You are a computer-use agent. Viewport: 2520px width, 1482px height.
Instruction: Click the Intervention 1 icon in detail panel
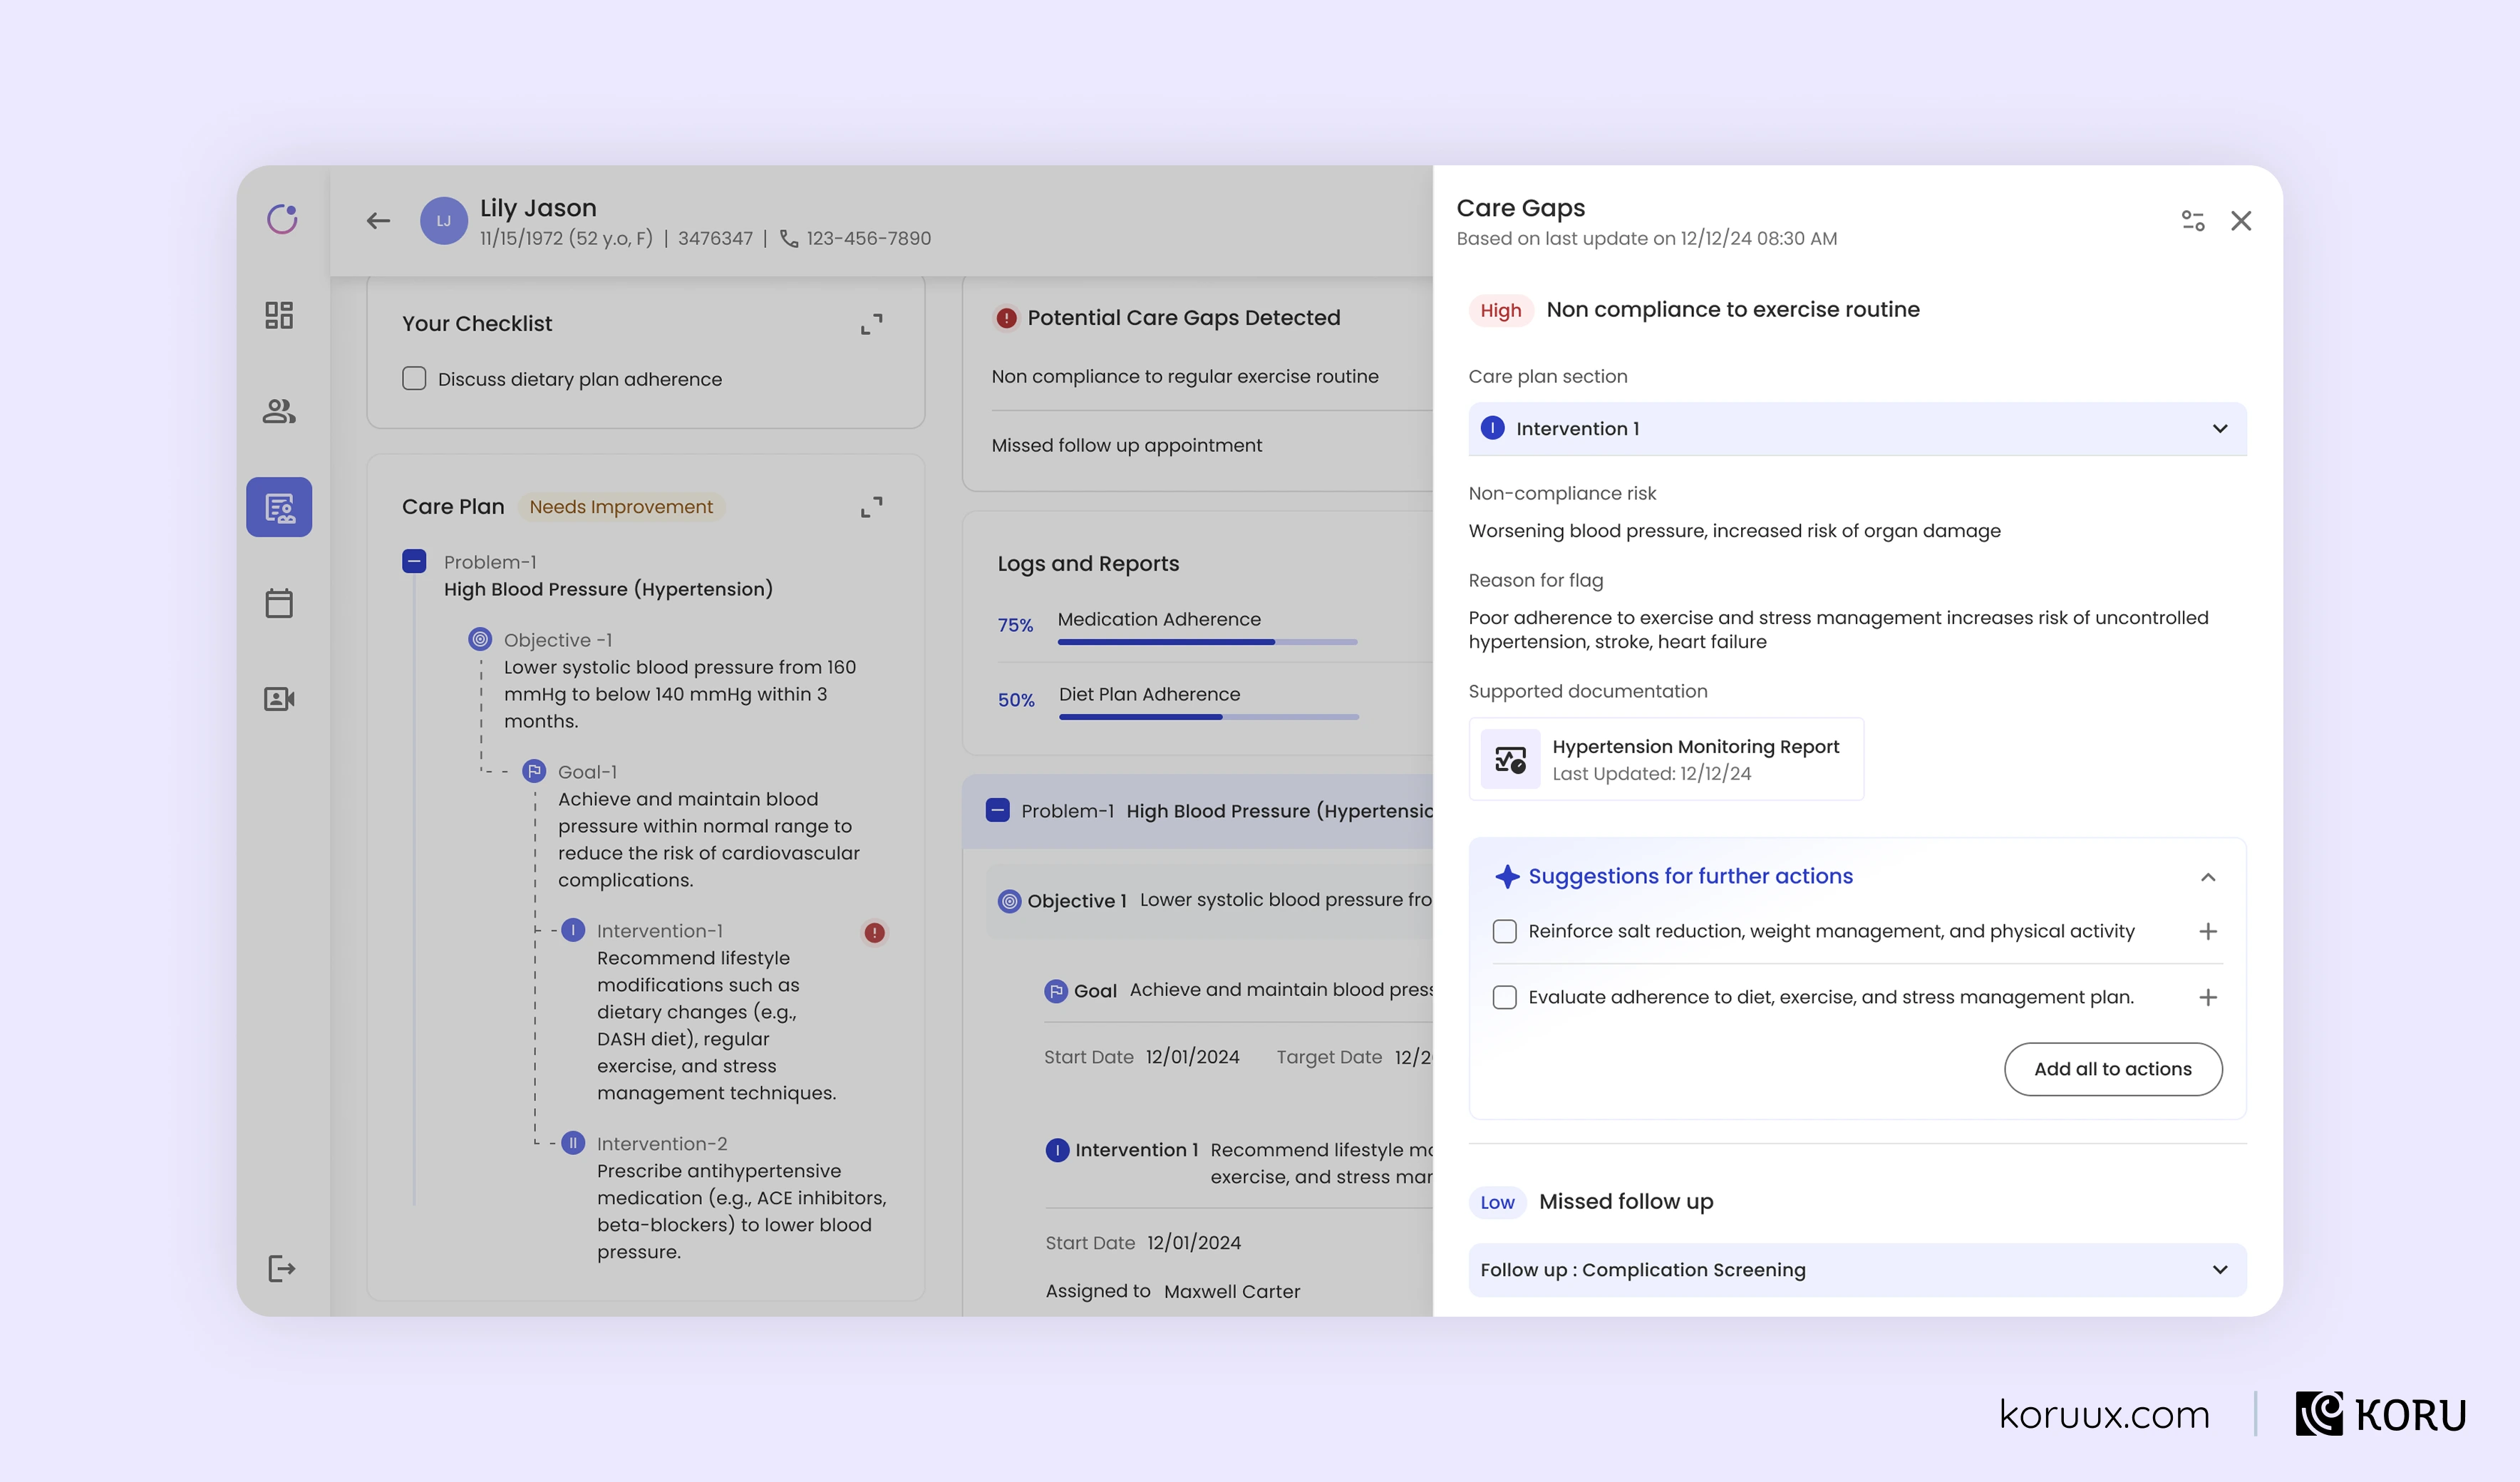(x=1057, y=1150)
